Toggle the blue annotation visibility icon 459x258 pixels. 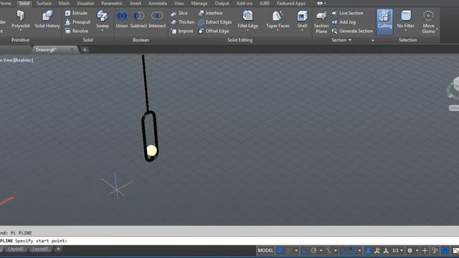click(368, 250)
